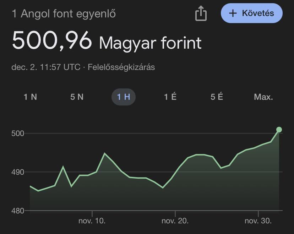The height and width of the screenshot is (234, 294).
Task: Show the Max. chart range
Action: [263, 97]
